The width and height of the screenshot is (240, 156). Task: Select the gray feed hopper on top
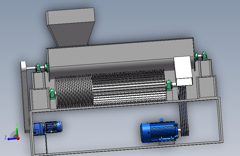tap(70, 27)
